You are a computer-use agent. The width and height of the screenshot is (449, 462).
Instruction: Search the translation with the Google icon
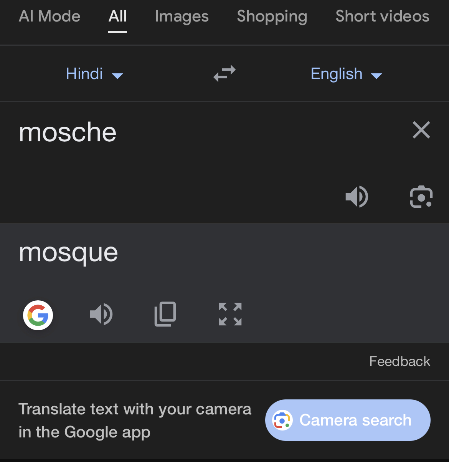click(x=38, y=315)
